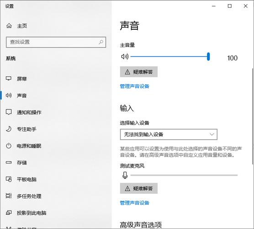Open 通知和操作 notification icon

pyautogui.click(x=9, y=112)
